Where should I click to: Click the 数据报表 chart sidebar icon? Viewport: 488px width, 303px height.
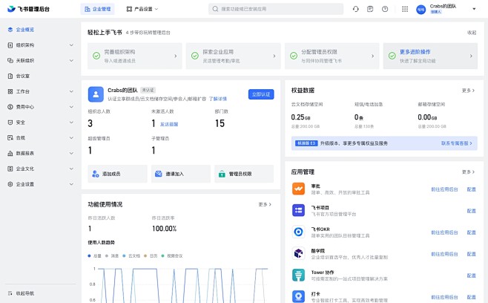pyautogui.click(x=10, y=154)
